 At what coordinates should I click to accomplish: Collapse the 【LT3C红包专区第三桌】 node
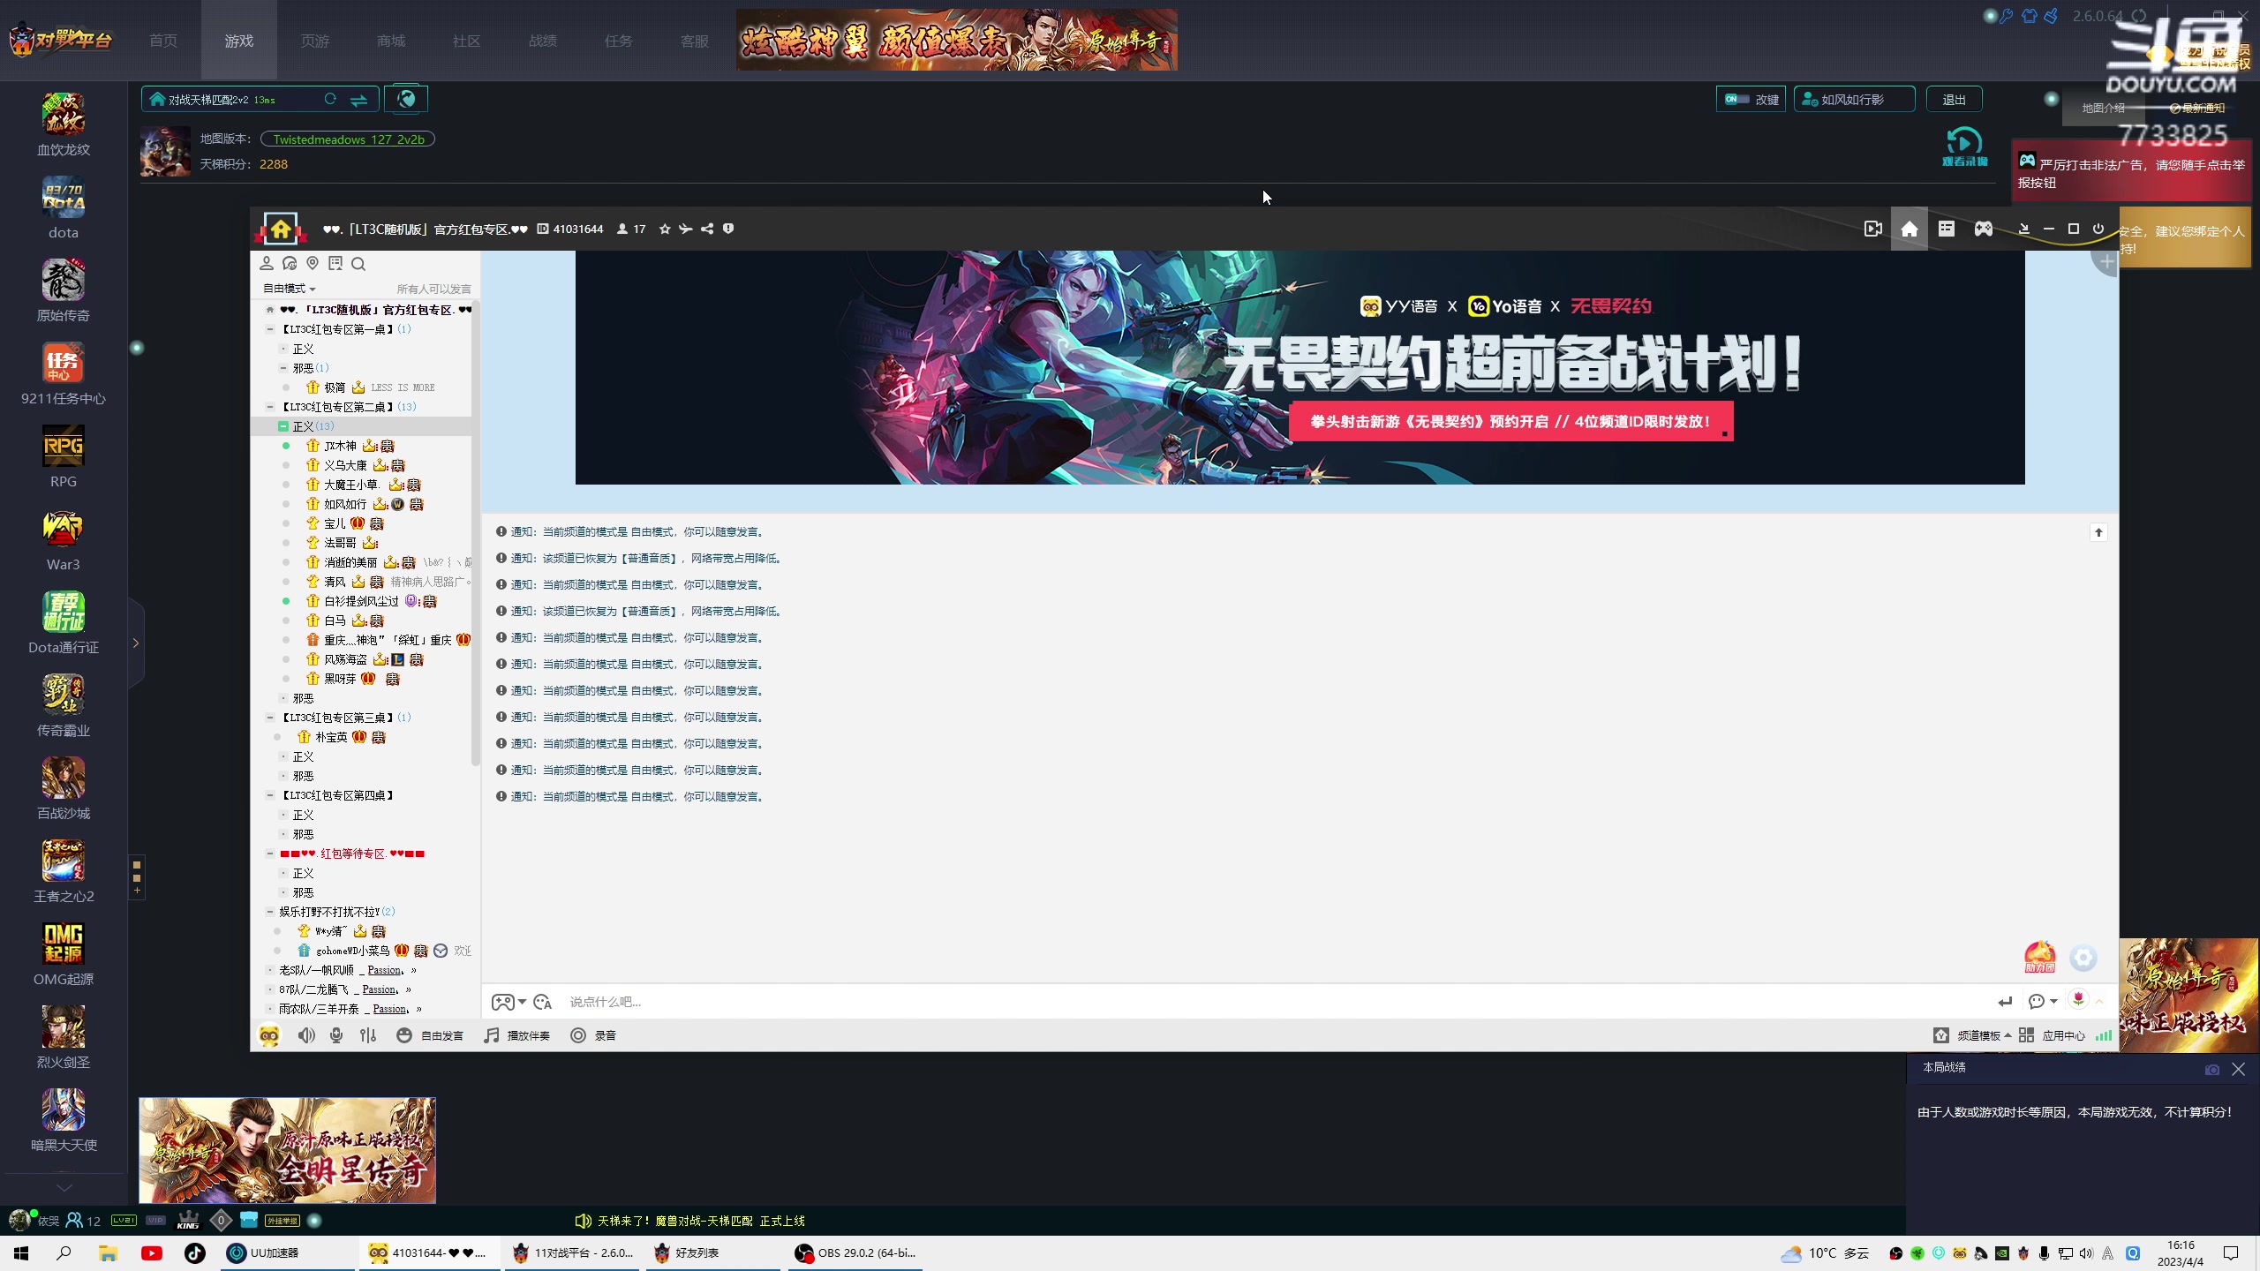270,718
